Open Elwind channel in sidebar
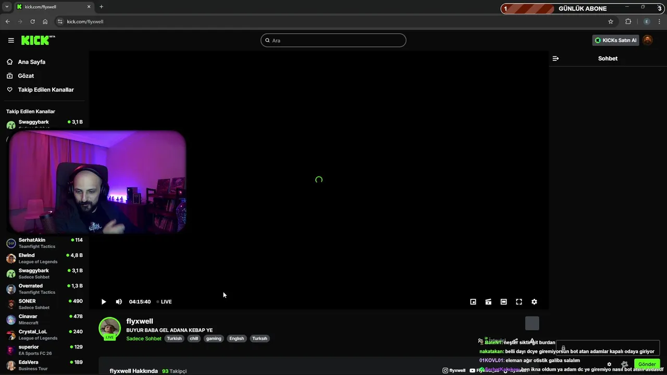The height and width of the screenshot is (375, 667). tap(44, 258)
